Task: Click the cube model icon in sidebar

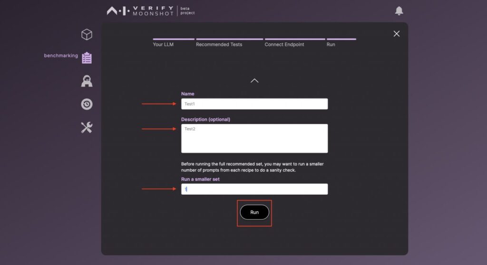Action: [87, 35]
